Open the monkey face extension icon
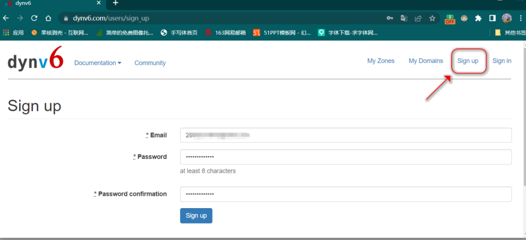Viewport: 526px width, 240px height. tap(464, 18)
